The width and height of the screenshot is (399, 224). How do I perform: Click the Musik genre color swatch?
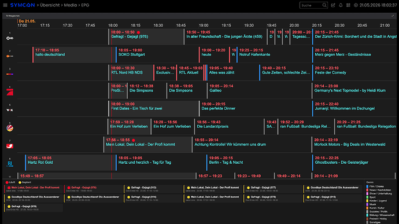tap(367, 204)
